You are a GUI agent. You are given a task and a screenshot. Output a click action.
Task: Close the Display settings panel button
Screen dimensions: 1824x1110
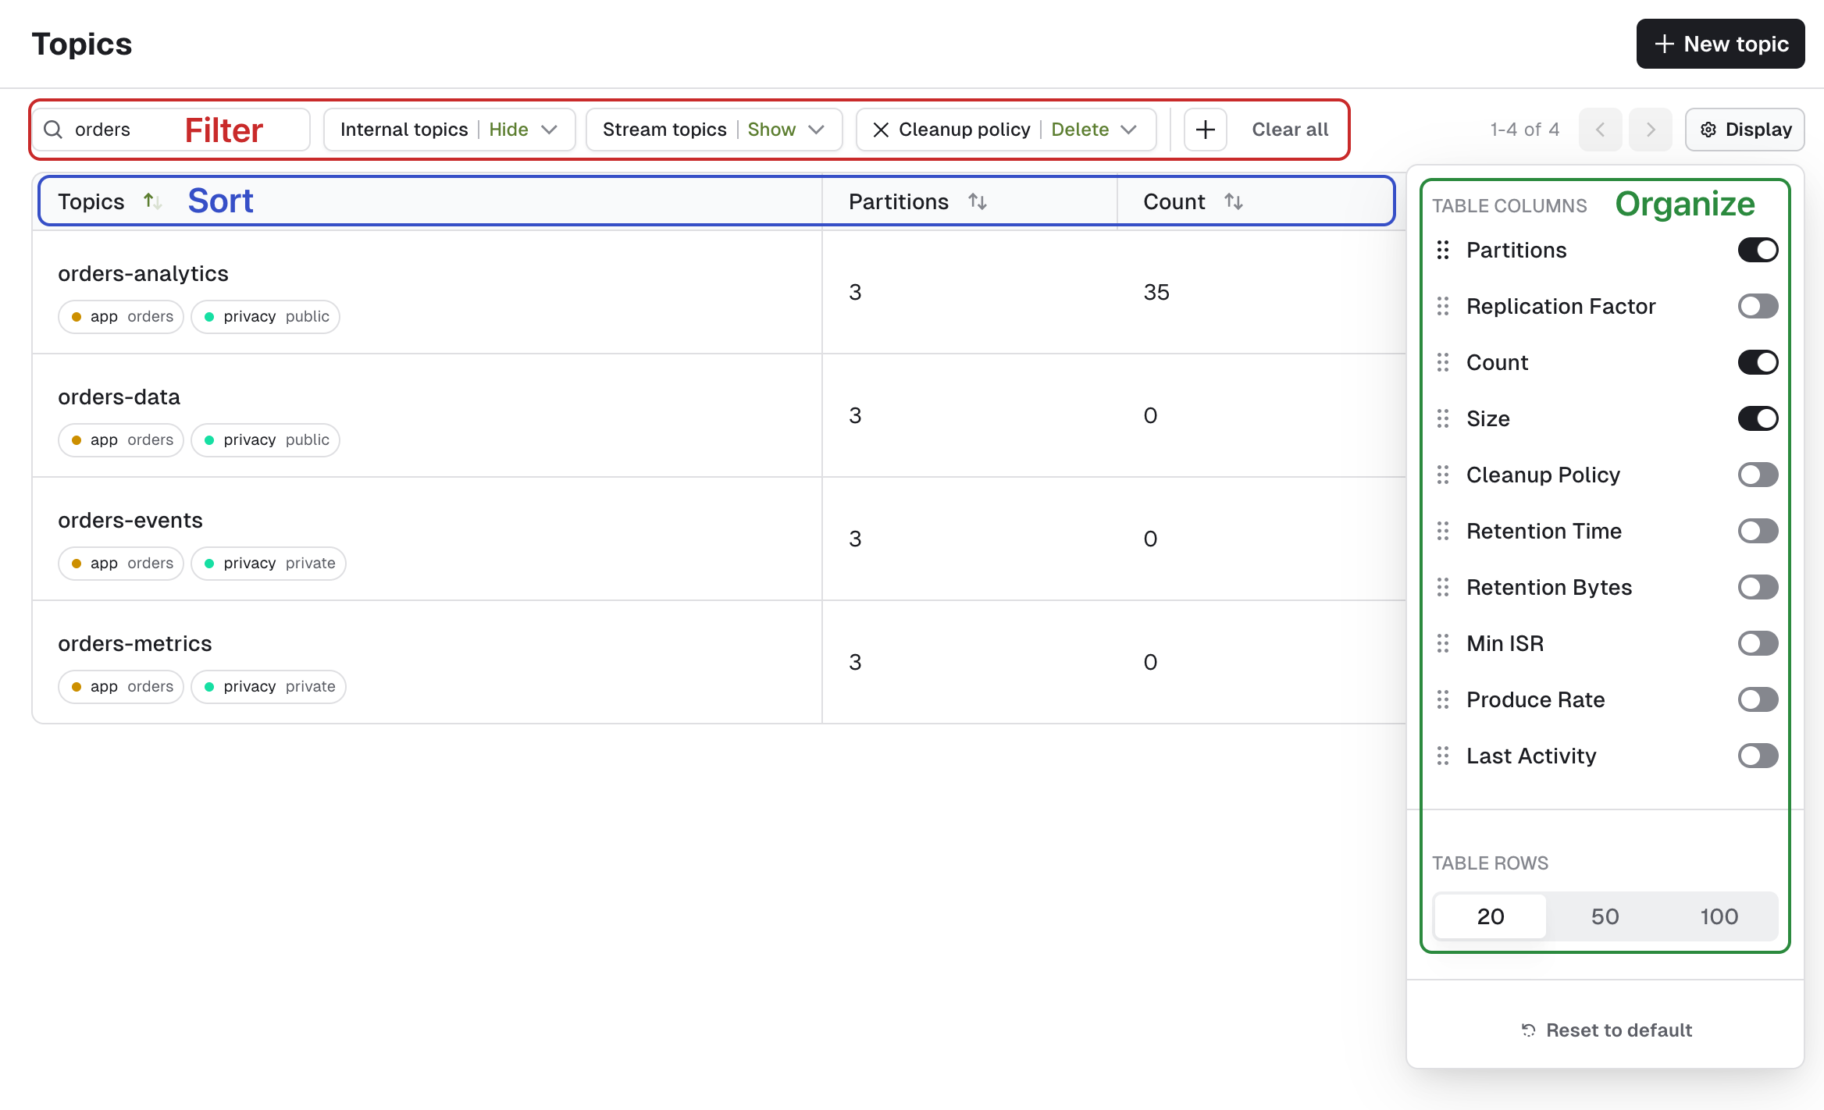tap(1744, 130)
